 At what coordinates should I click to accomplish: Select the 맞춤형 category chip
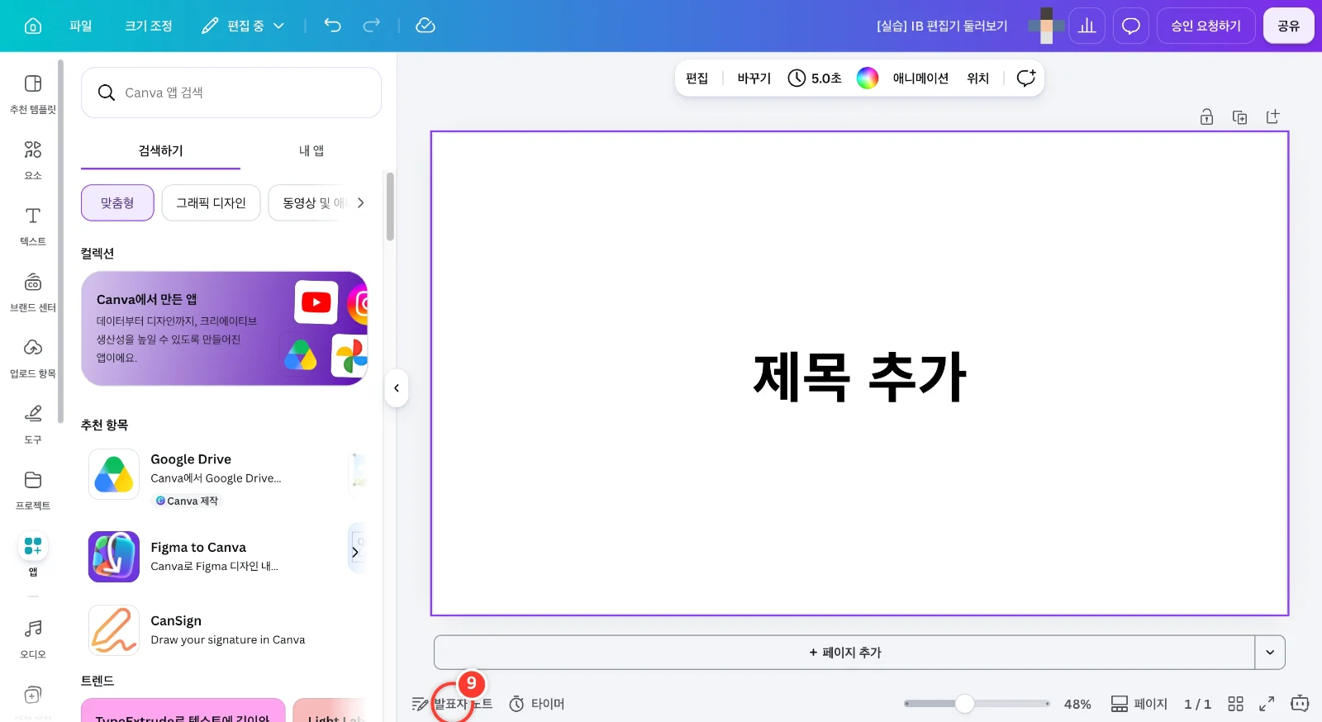(117, 202)
